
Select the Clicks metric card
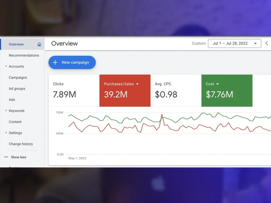coord(74,91)
